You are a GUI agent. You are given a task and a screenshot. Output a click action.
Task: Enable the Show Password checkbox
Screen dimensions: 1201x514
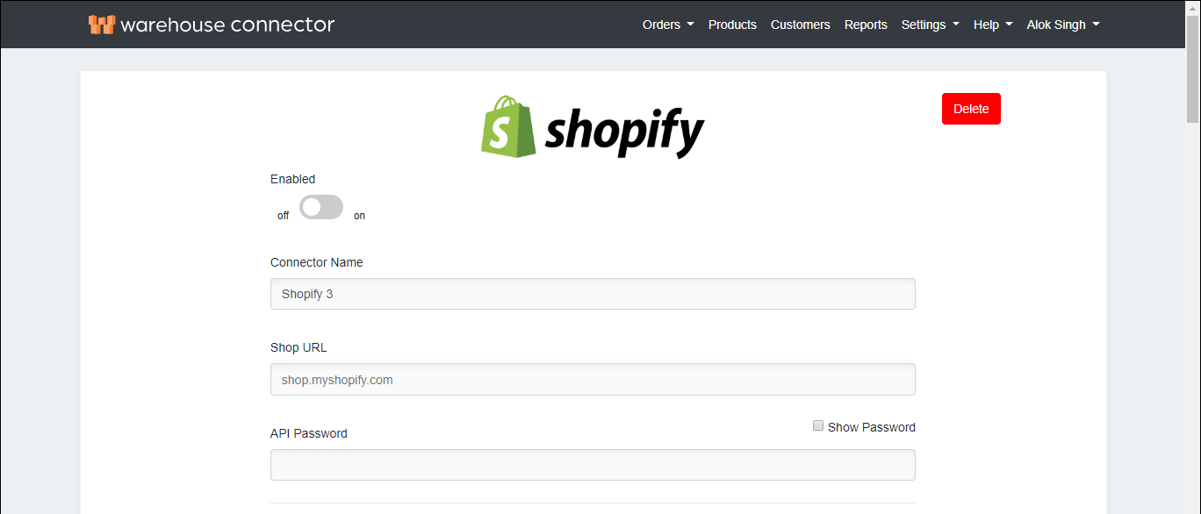(x=817, y=425)
